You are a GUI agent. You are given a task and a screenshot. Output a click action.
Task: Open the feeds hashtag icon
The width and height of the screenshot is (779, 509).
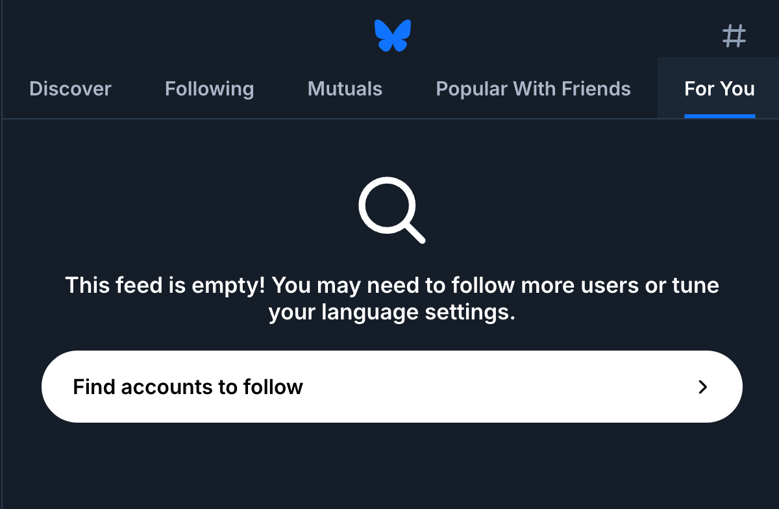point(734,36)
